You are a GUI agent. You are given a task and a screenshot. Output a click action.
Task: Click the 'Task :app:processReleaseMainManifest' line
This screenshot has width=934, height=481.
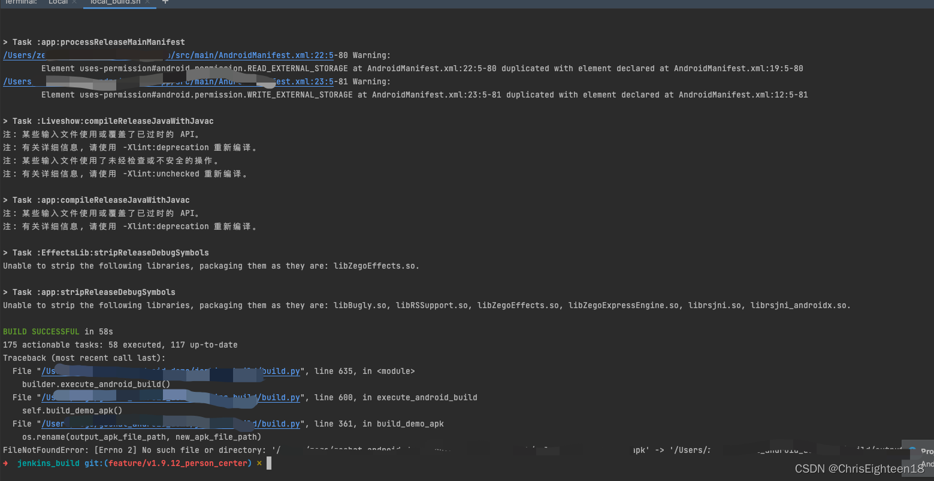94,42
